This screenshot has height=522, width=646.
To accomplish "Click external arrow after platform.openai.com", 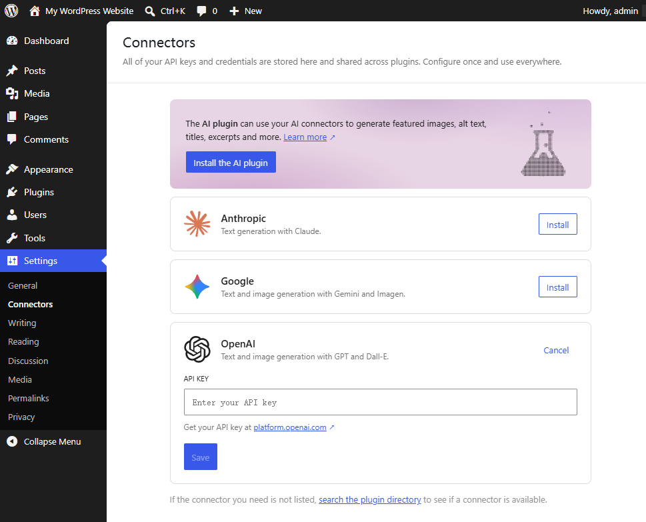I will pyautogui.click(x=331, y=427).
